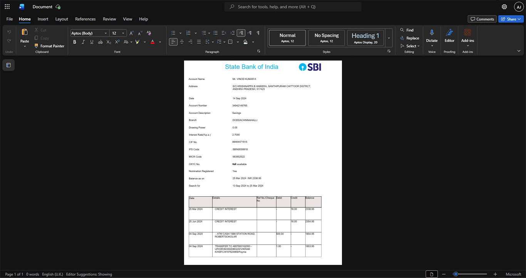Center align the paragraph
526x278 pixels.
[182, 42]
